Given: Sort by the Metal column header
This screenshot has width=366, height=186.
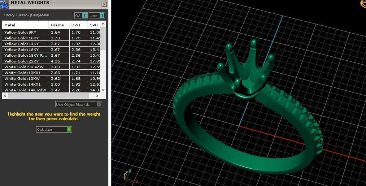Looking at the screenshot, I should pos(25,25).
